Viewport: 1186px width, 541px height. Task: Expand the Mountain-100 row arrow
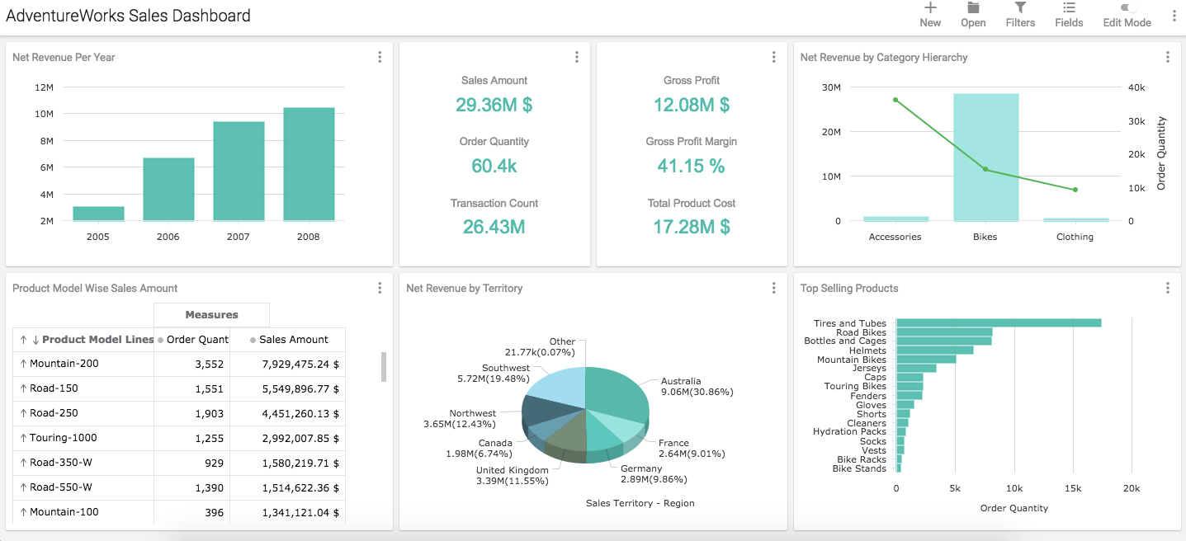point(23,512)
